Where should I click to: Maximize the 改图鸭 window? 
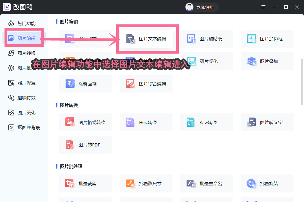coord(286,7)
